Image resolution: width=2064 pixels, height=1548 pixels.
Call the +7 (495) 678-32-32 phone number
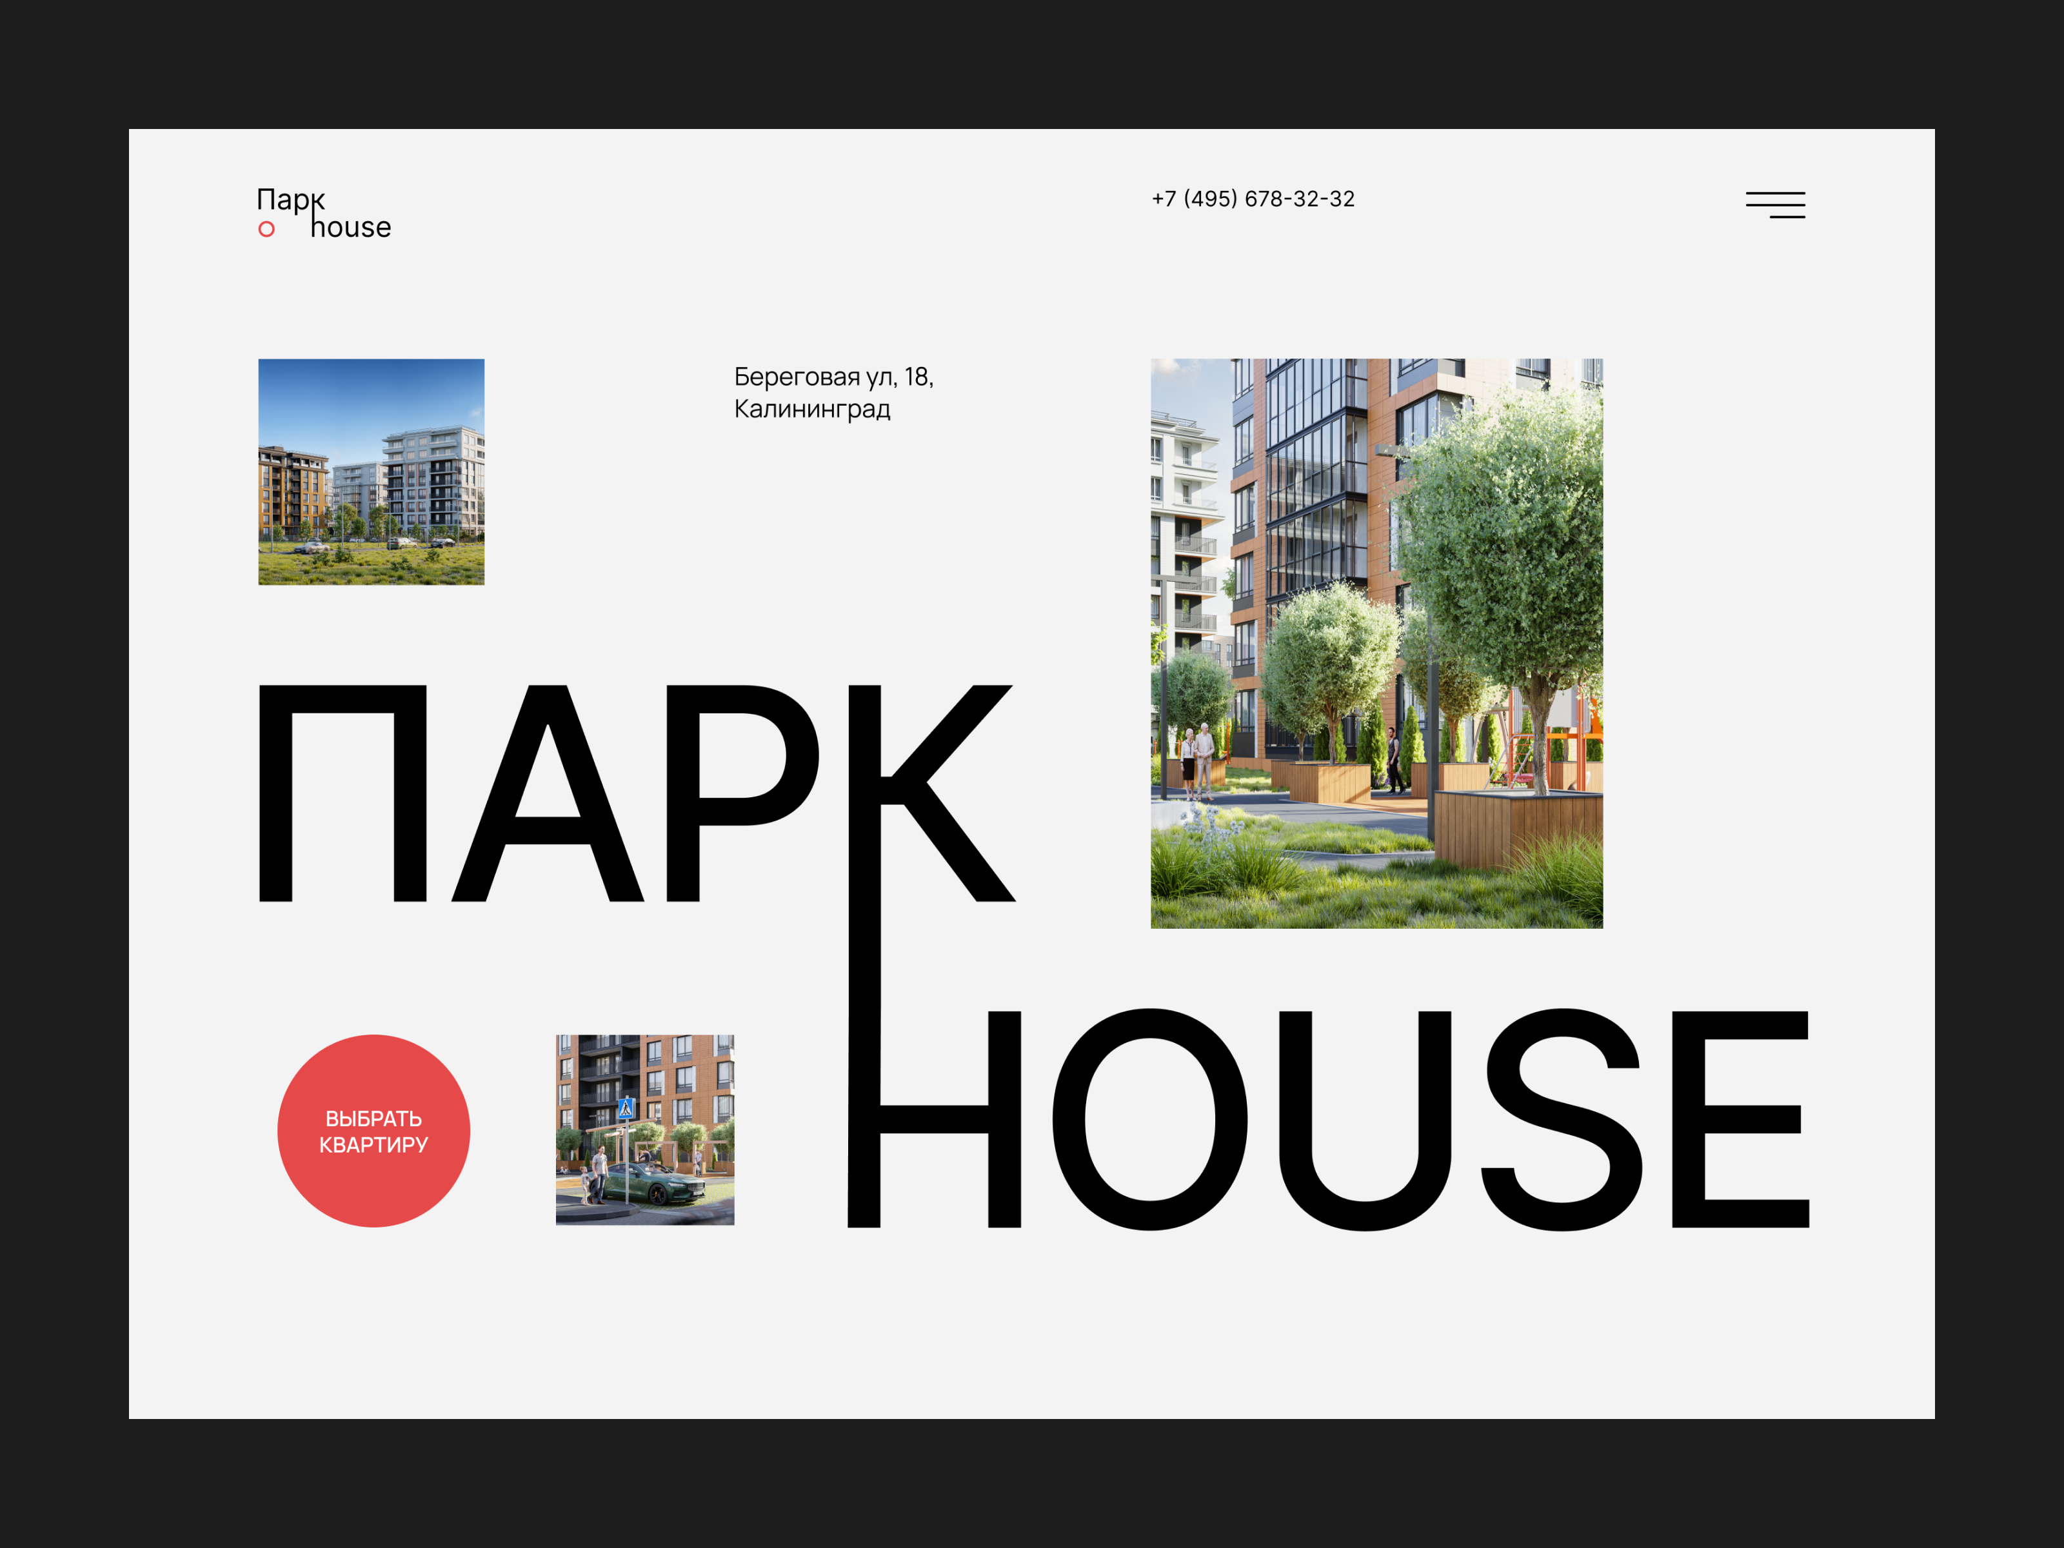click(x=1252, y=199)
